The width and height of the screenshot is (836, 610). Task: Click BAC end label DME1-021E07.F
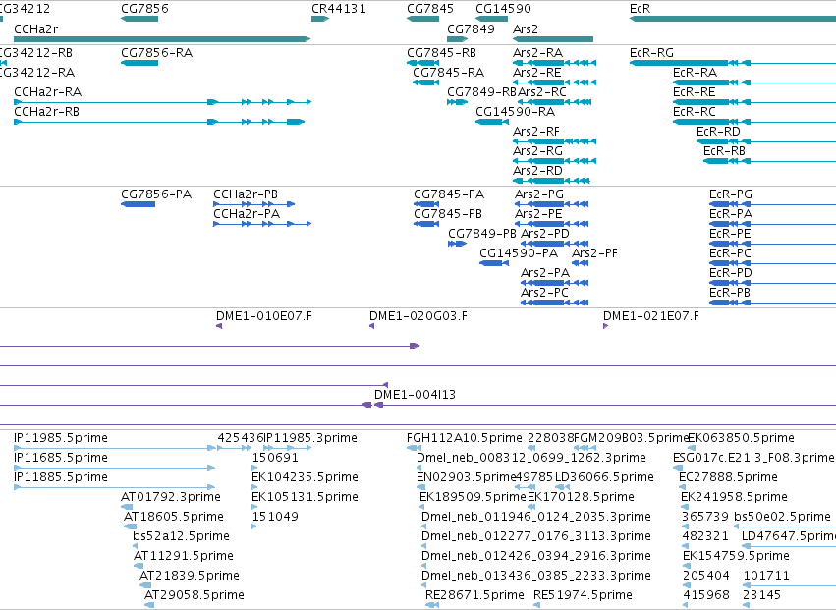point(651,316)
